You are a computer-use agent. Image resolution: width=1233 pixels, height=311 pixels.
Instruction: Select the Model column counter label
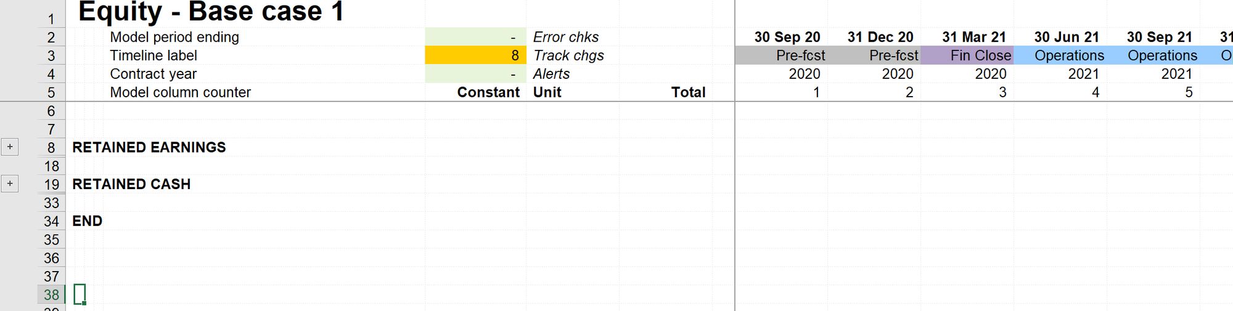click(180, 92)
